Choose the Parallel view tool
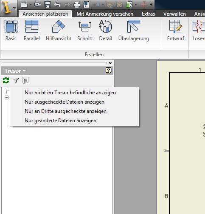This screenshot has width=205, height=214. coord(32,30)
